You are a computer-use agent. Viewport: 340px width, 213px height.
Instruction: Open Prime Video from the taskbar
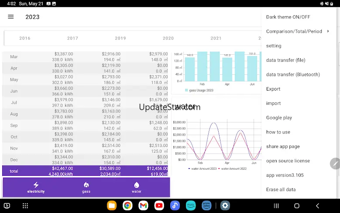click(x=206, y=206)
